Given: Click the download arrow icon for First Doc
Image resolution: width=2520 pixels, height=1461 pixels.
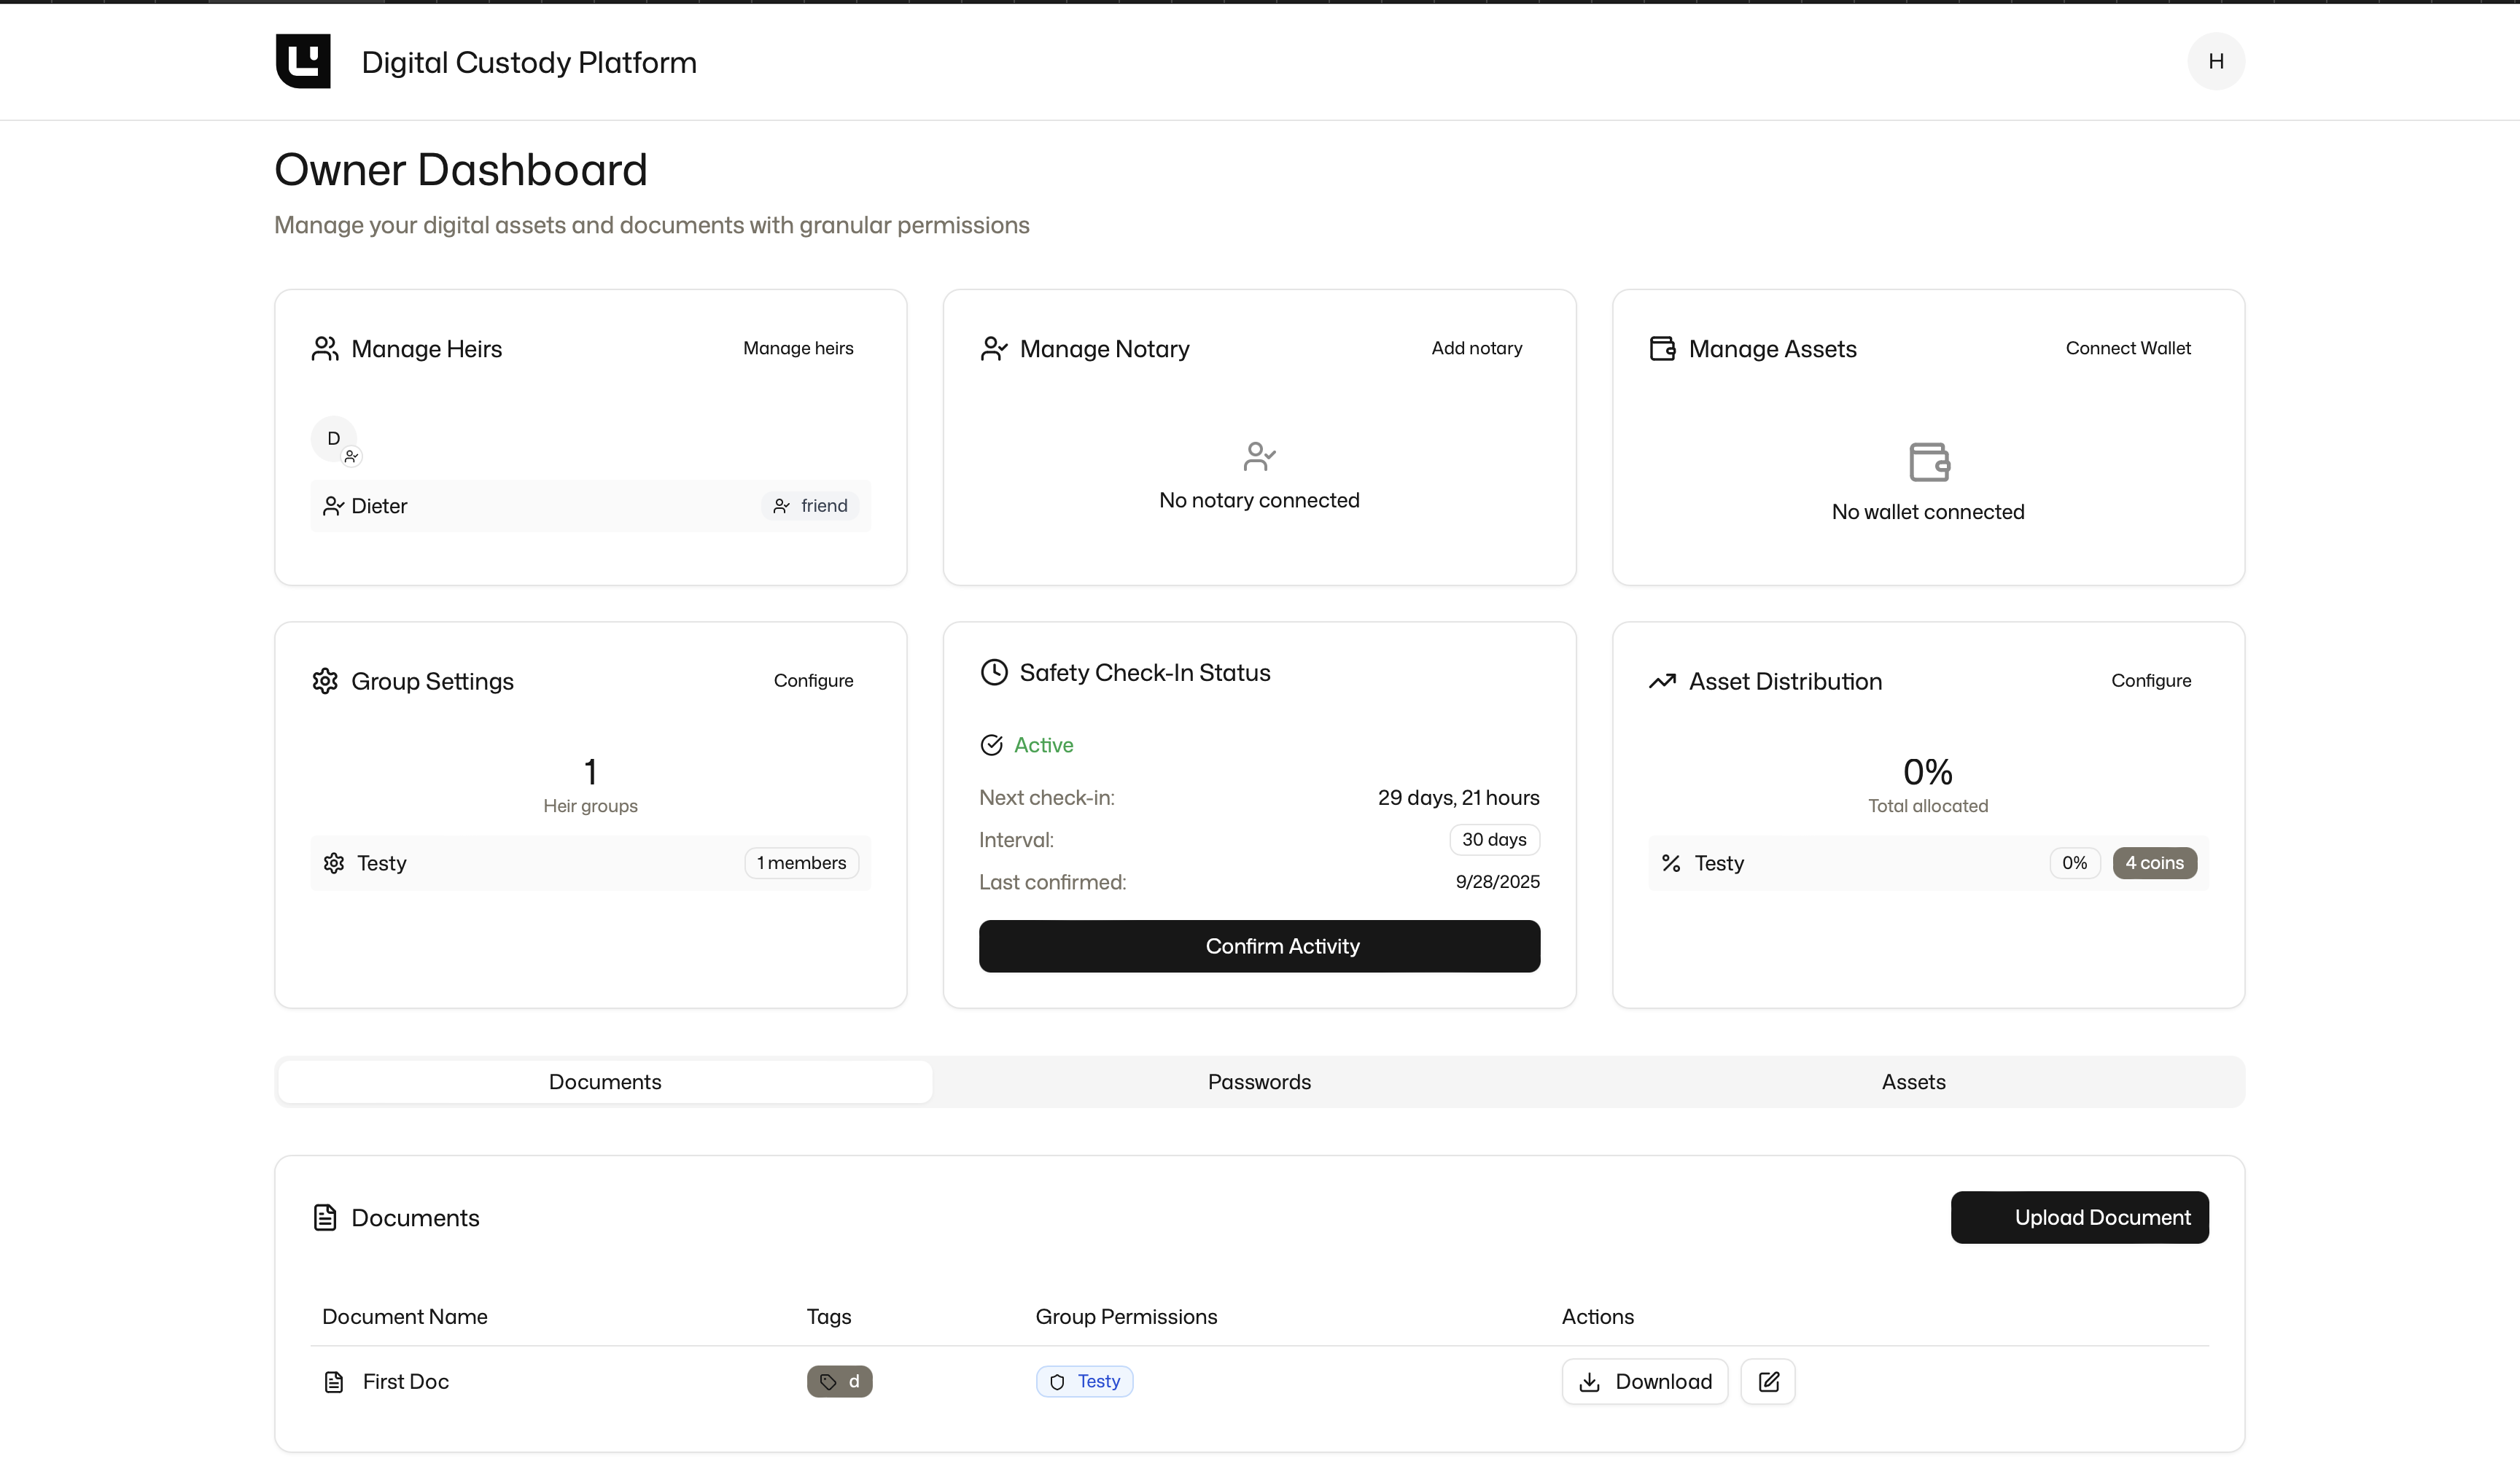Looking at the screenshot, I should 1589,1382.
